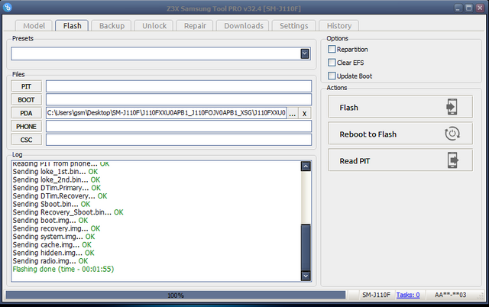Close the Z3X Samsung Tool window
The width and height of the screenshot is (489, 307).
click(480, 8)
